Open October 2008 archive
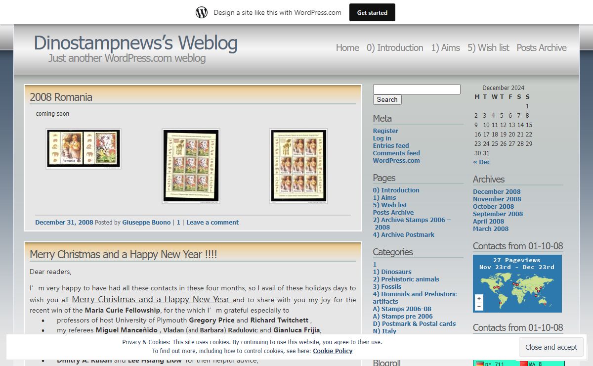The width and height of the screenshot is (593, 366). [493, 207]
